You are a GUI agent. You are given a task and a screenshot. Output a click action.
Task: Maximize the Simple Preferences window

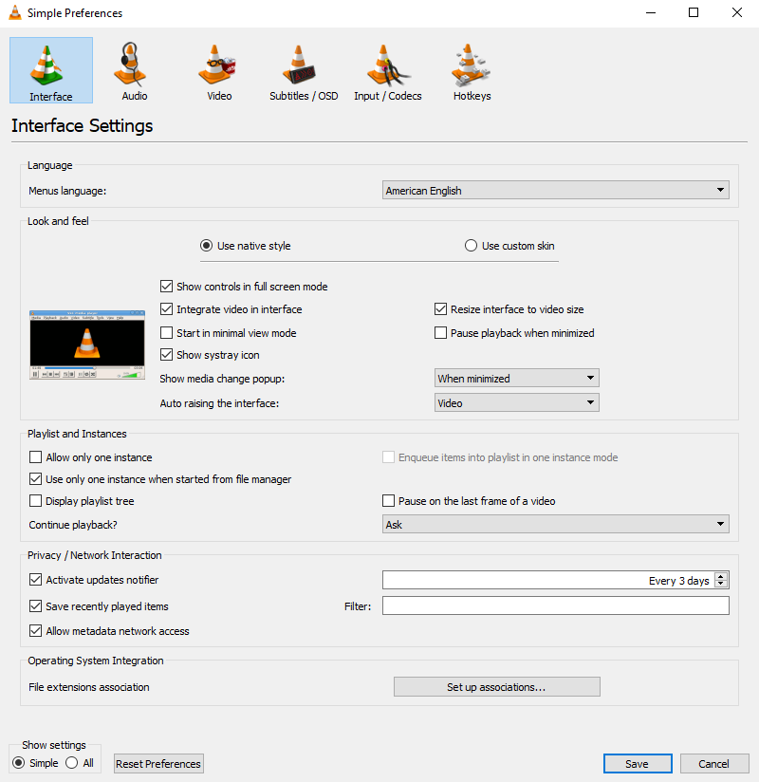(x=694, y=12)
